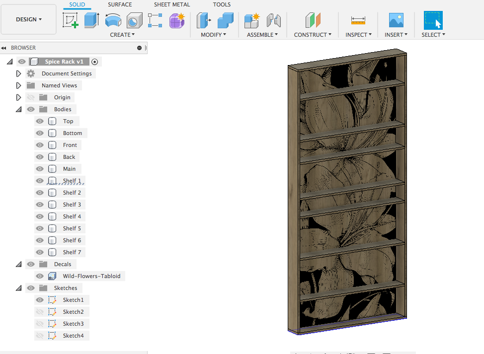This screenshot has height=354, width=484.
Task: Click the Insert image icon
Action: [396, 20]
